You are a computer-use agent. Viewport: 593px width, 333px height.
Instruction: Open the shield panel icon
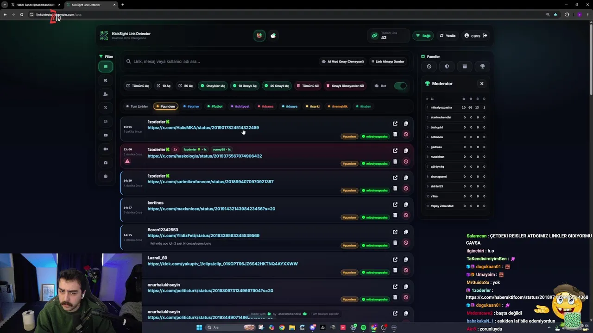click(447, 66)
